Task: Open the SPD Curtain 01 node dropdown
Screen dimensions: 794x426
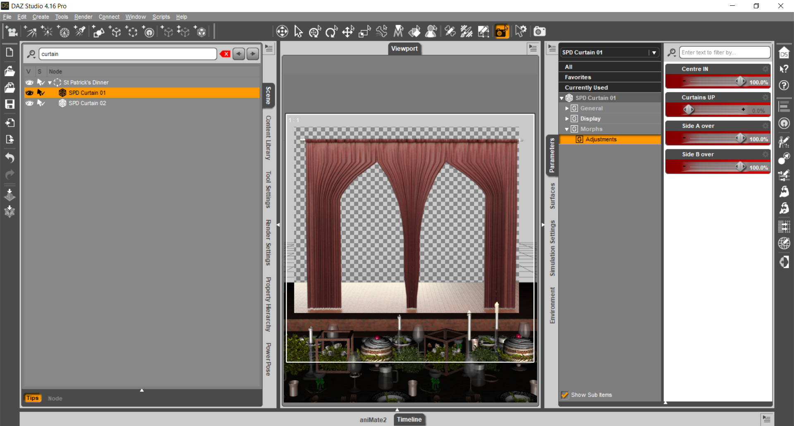Action: point(654,53)
